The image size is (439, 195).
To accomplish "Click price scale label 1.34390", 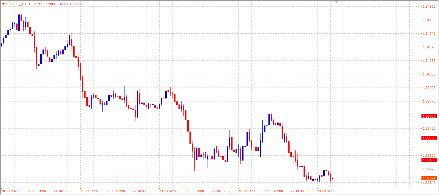I will tap(429, 47).
